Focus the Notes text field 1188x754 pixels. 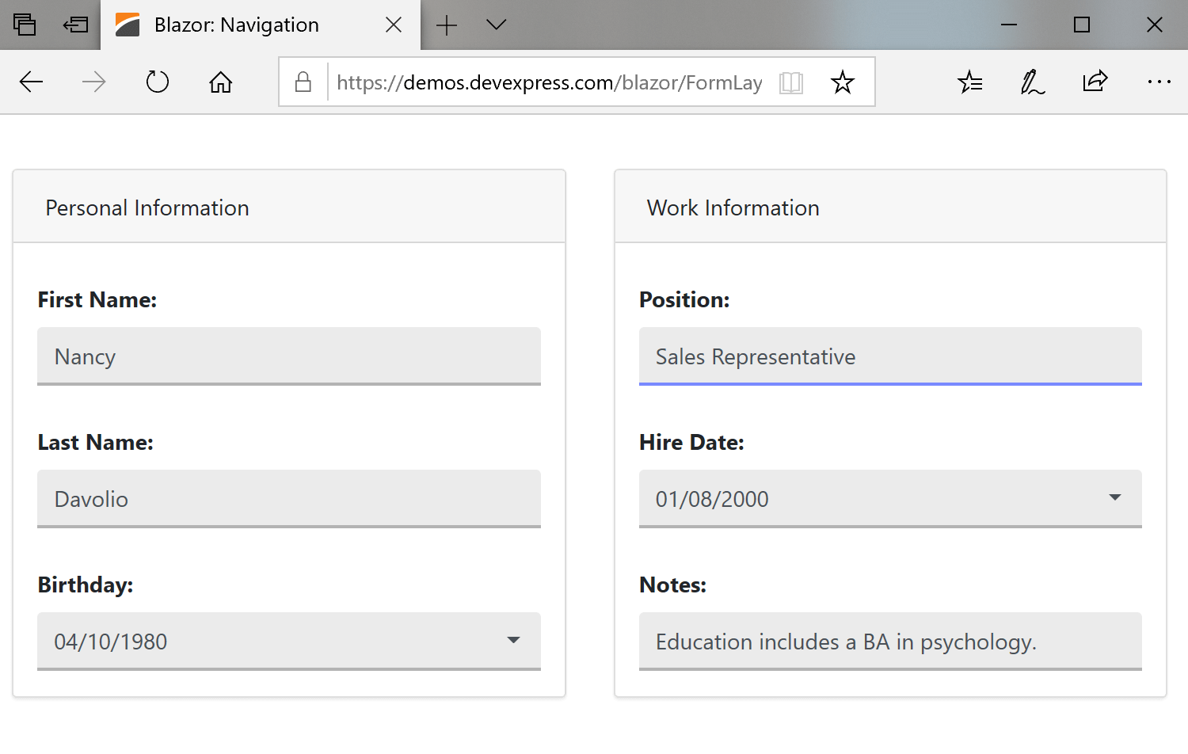890,642
